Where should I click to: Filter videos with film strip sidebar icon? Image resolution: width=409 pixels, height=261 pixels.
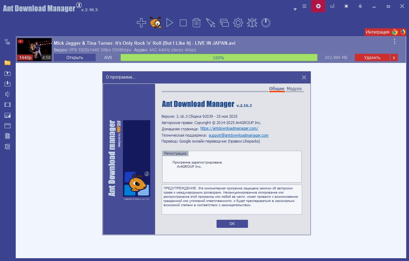tap(8, 105)
